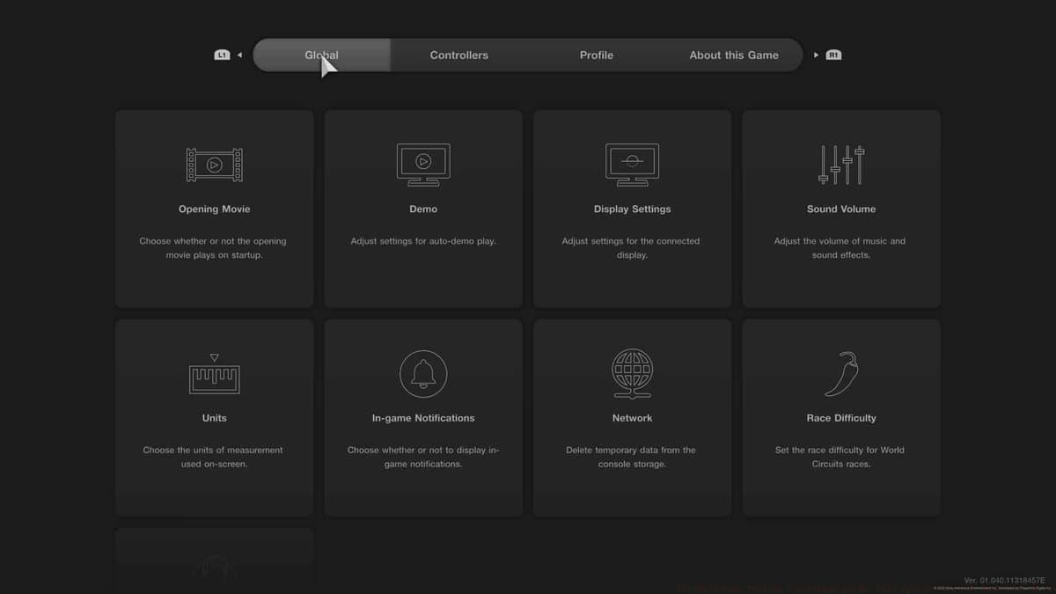This screenshot has height=594, width=1056.
Task: Click the In-game Notifications bell icon
Action: coord(423,374)
